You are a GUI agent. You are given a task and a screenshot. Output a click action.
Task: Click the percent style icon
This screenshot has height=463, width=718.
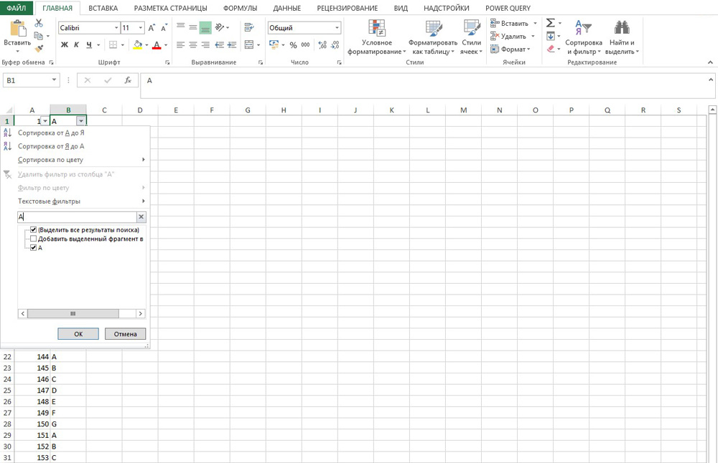(x=293, y=44)
